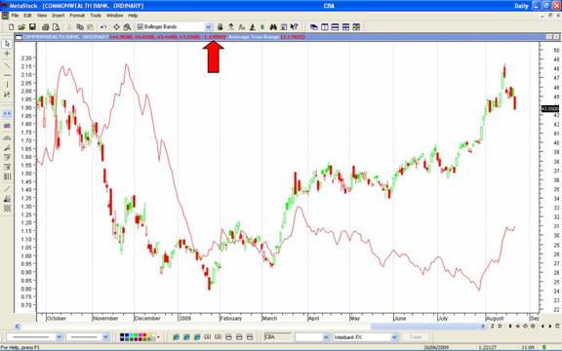Screen dimensions: 562x351
Task: Click the CBA symbol input field
Action: tap(278, 337)
